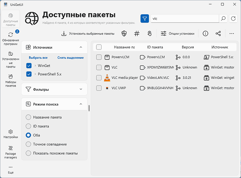Click the interactive install hand icon
This screenshot has width=241, height=178.
(x=149, y=33)
